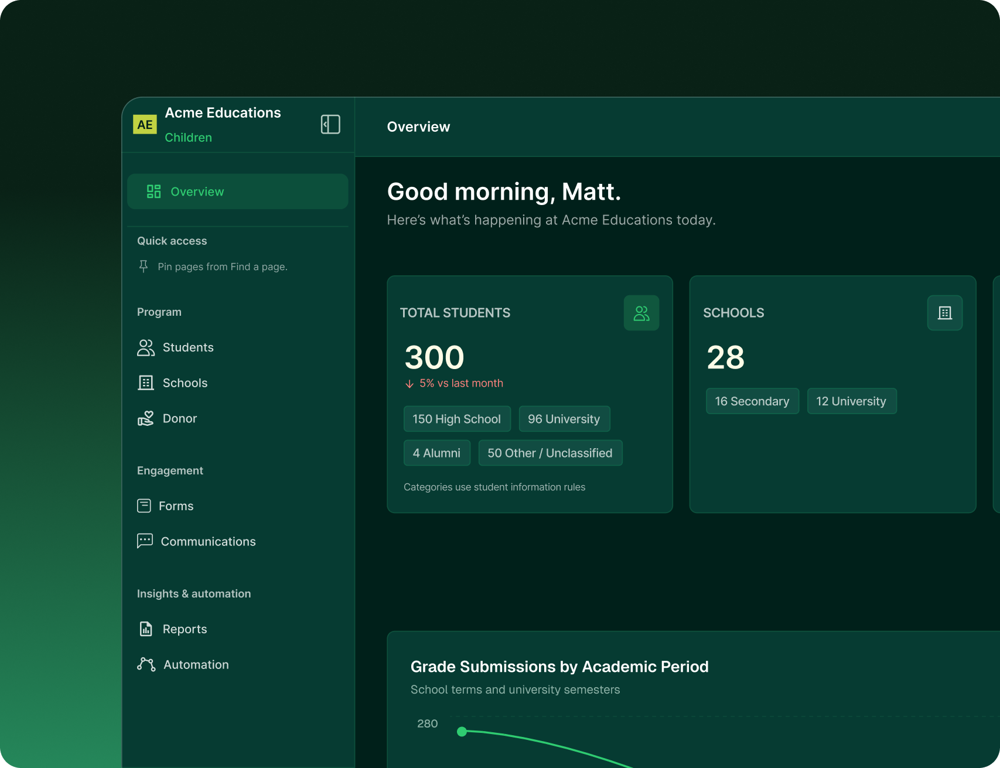Image resolution: width=1000 pixels, height=768 pixels.
Task: Click the Overview grid icon in sidebar
Action: pos(153,192)
